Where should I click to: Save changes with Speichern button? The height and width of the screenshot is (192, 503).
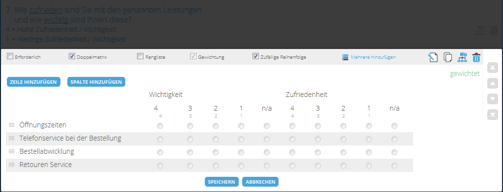pyautogui.click(x=222, y=182)
